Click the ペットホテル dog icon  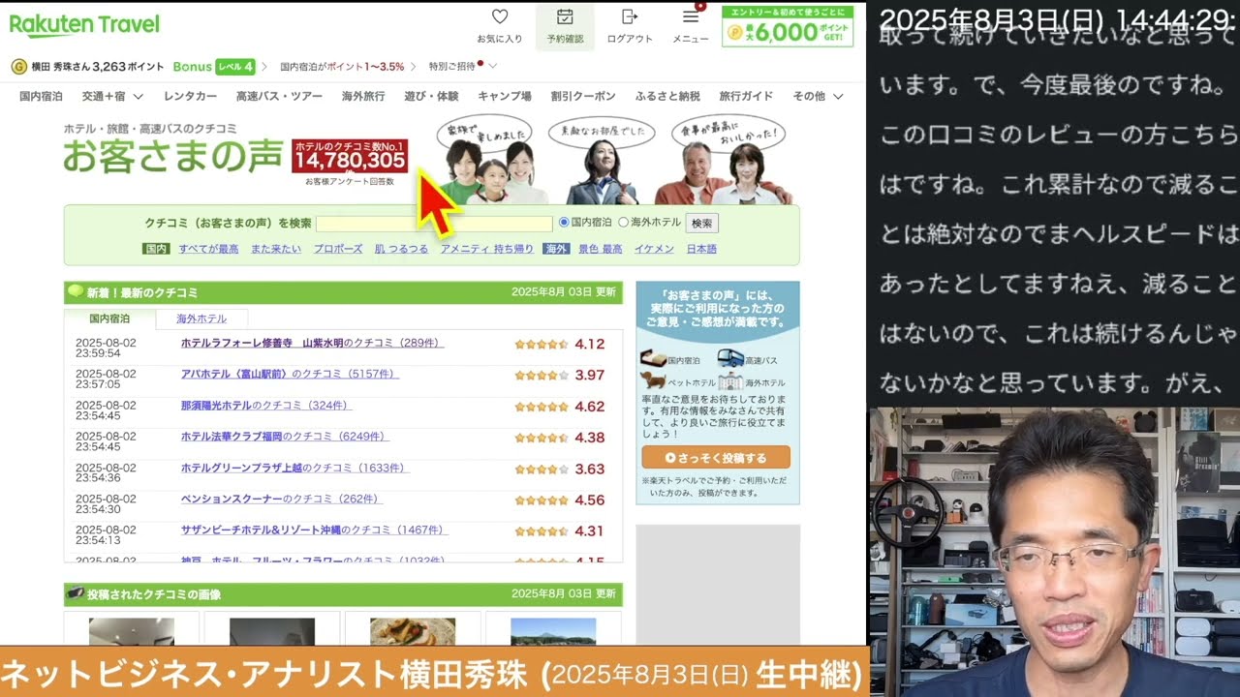[653, 380]
